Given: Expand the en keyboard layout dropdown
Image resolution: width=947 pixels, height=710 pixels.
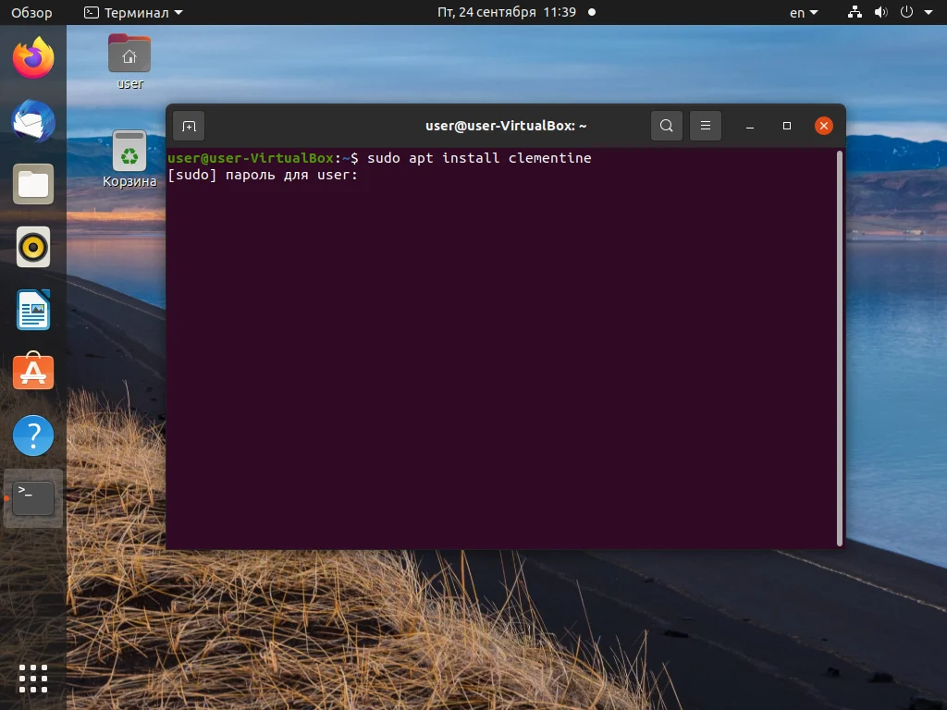Looking at the screenshot, I should 804,13.
